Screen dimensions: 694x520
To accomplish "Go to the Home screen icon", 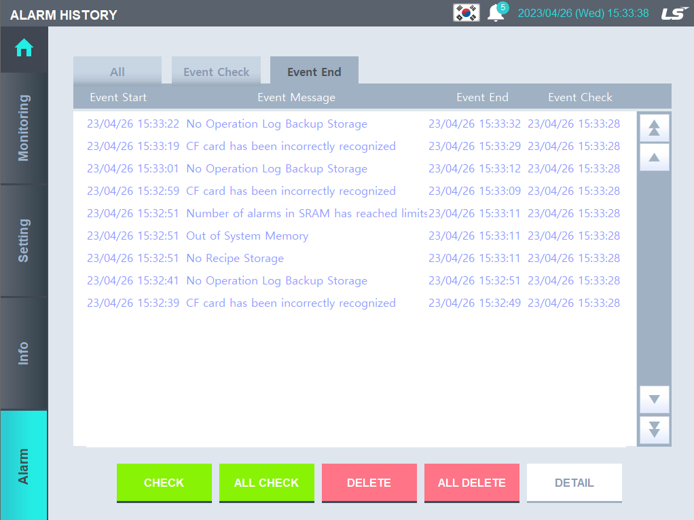I will (24, 48).
